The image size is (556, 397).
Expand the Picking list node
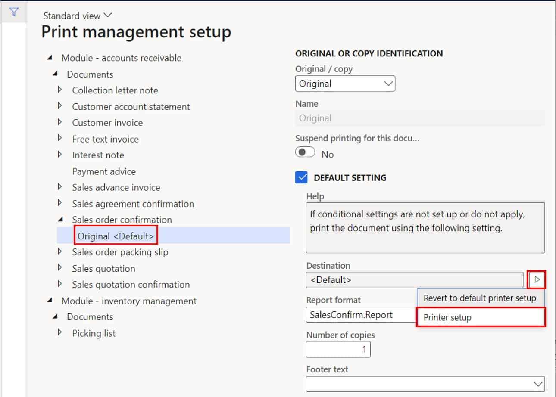[x=59, y=333]
